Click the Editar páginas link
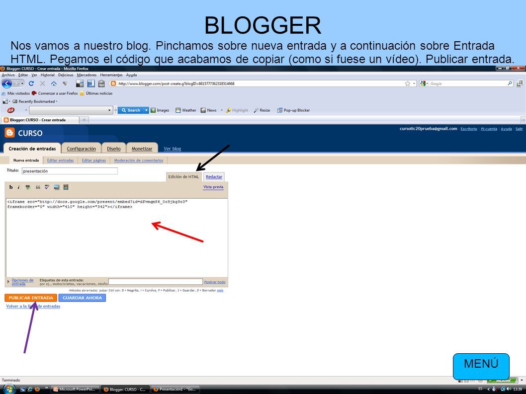526x394 pixels. [x=94, y=160]
